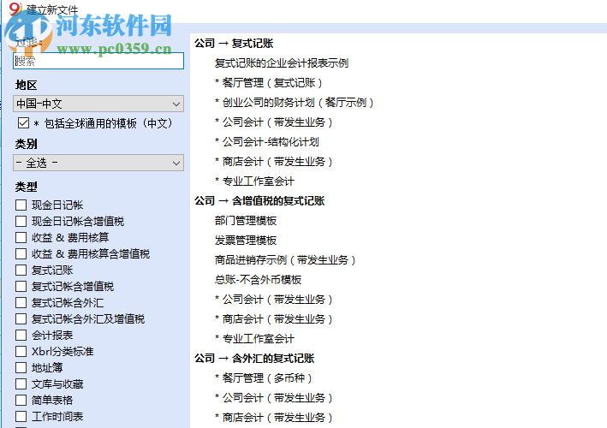Check the Xbrl分类标准 checkbox
The height and width of the screenshot is (428, 607).
click(21, 351)
